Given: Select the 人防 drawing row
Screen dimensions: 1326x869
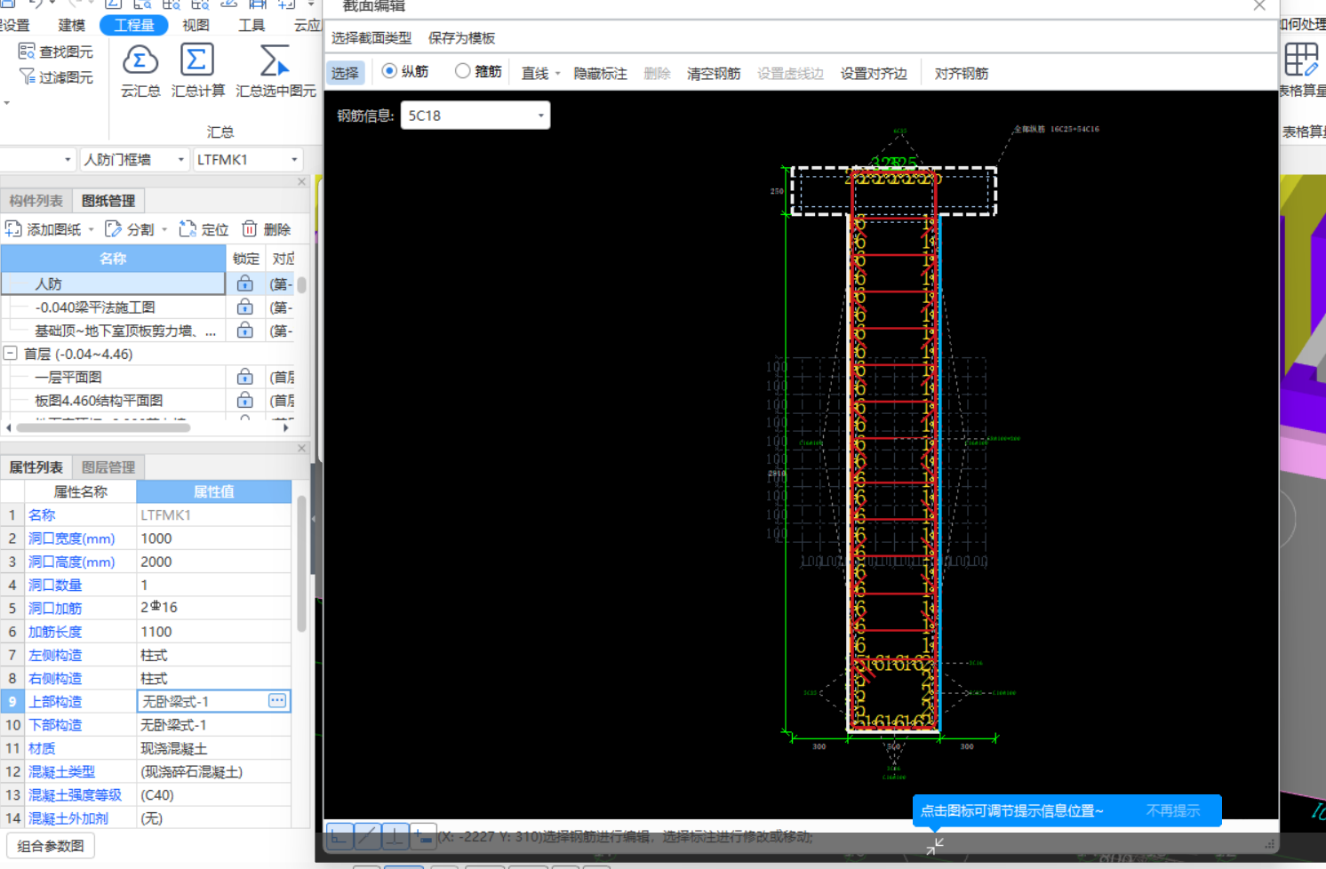Looking at the screenshot, I should 114,283.
